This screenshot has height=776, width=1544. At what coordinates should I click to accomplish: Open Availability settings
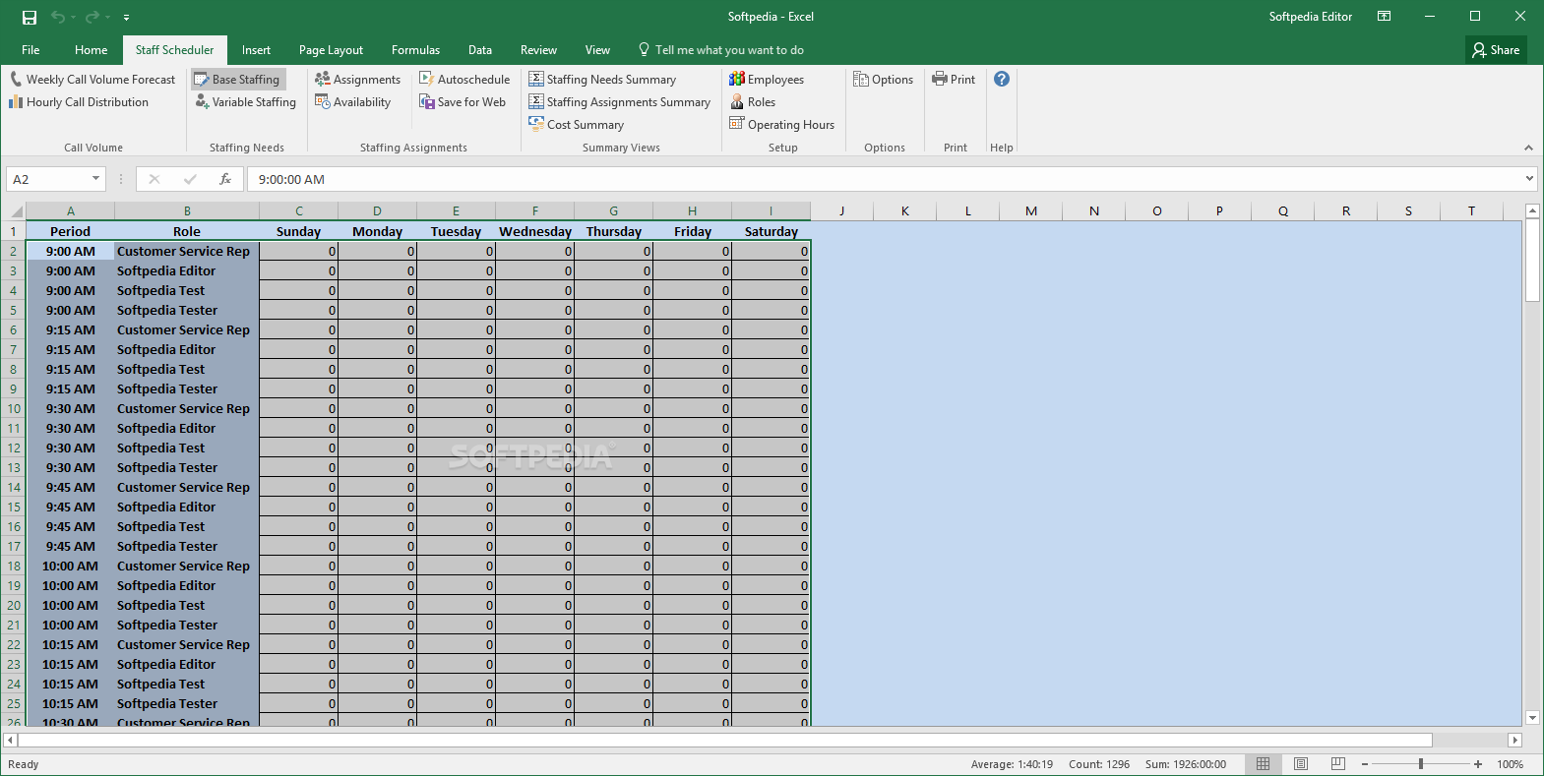click(x=353, y=102)
